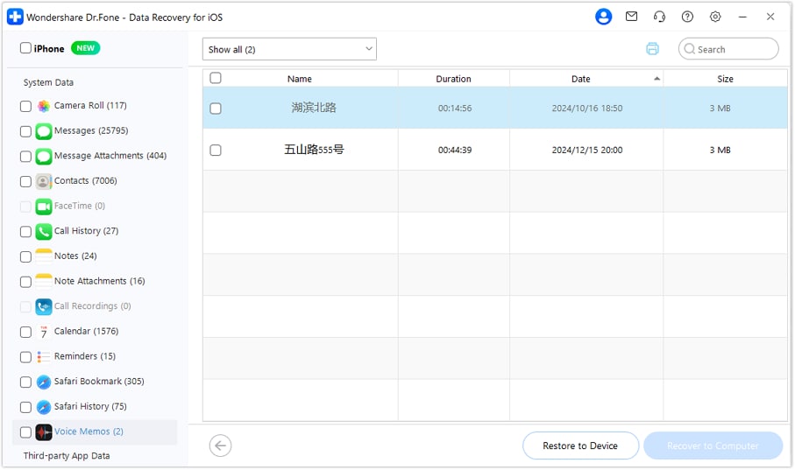Click the Reminders list icon

(x=44, y=356)
